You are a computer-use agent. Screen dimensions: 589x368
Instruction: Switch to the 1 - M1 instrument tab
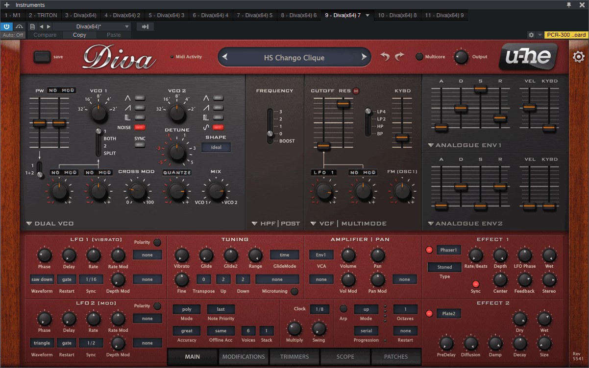tap(12, 15)
